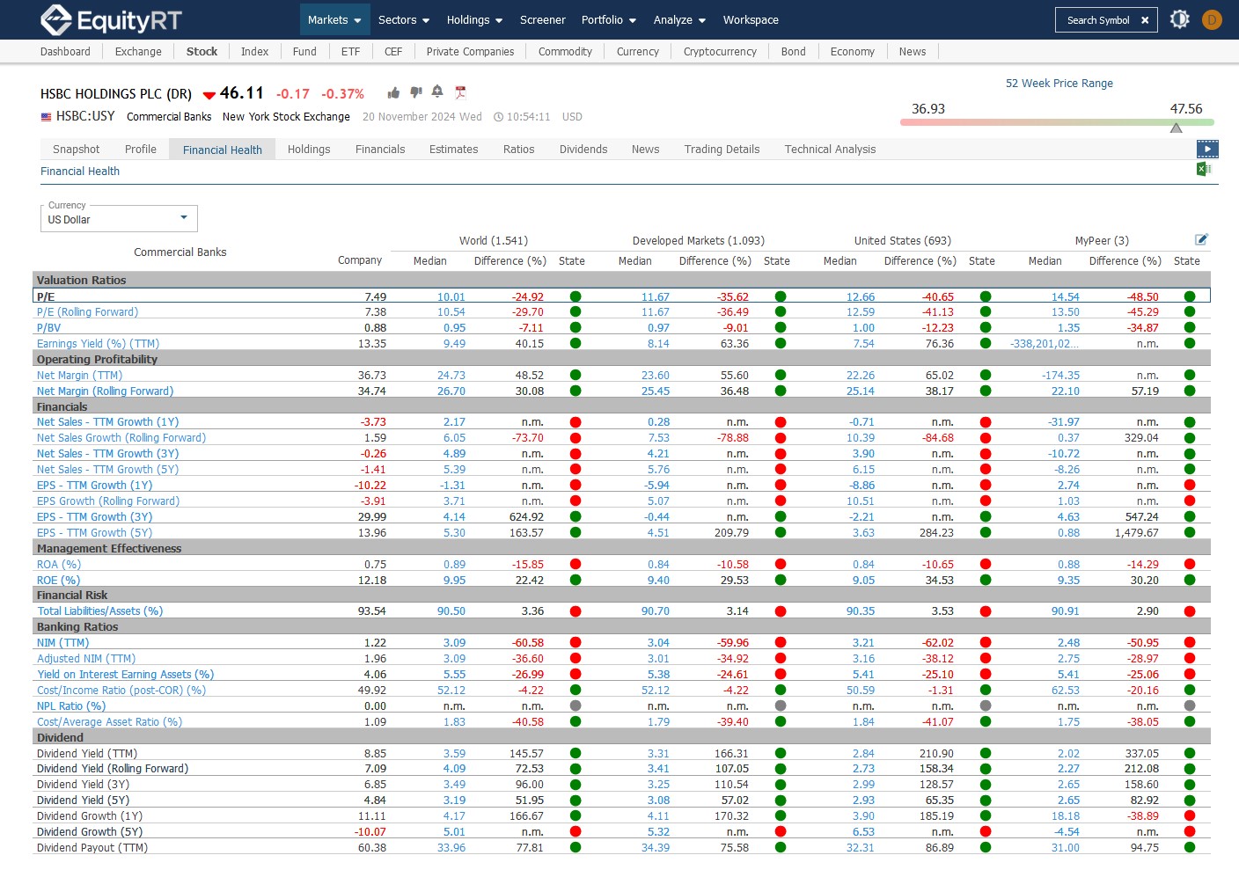1239x870 pixels.
Task: Switch to the Snapshot tab
Action: click(x=76, y=150)
